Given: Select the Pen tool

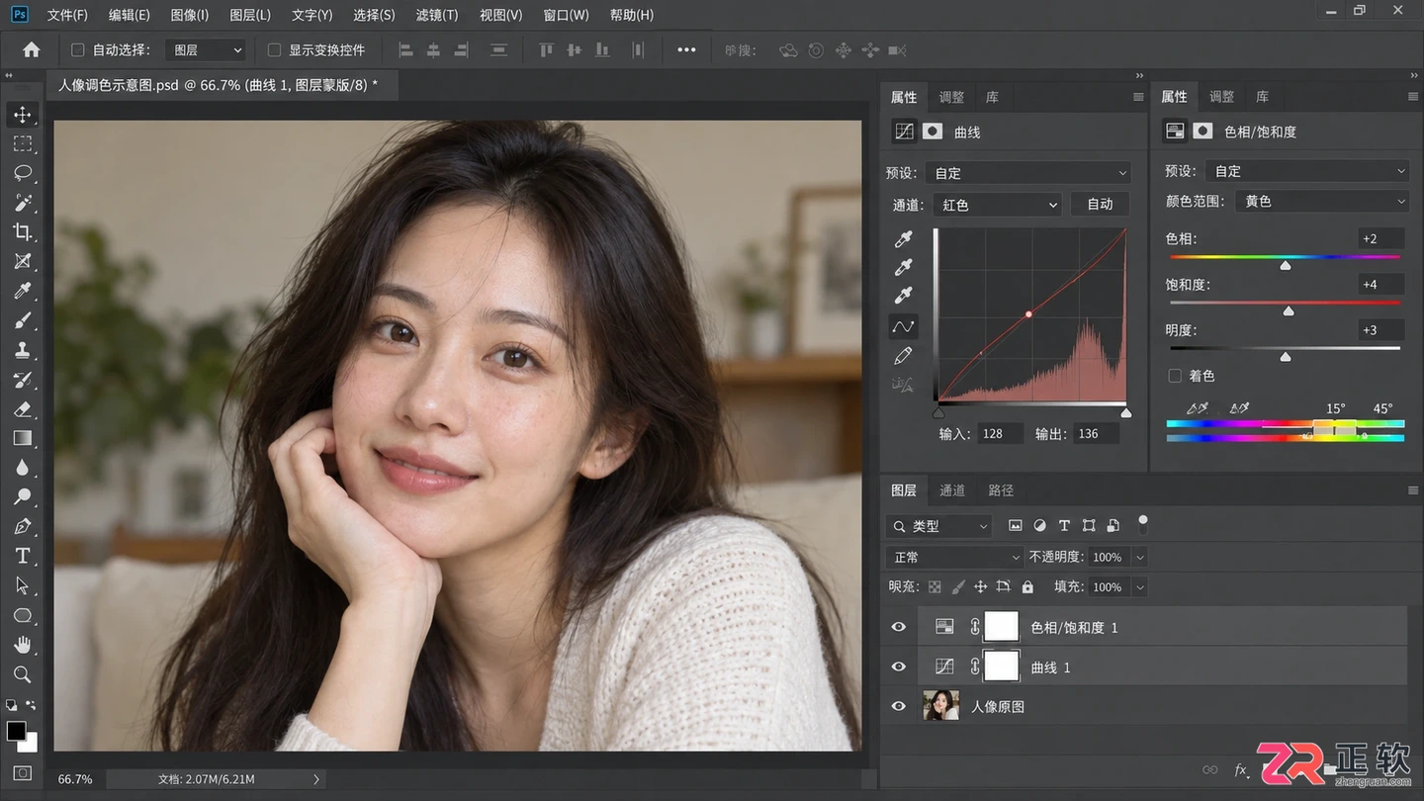Looking at the screenshot, I should point(22,526).
